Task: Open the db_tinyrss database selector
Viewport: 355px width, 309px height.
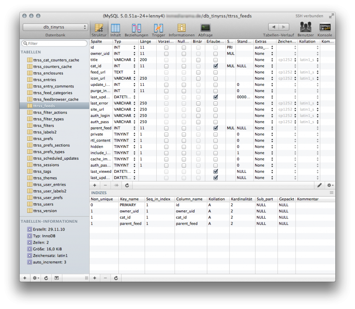Action: tap(55, 27)
